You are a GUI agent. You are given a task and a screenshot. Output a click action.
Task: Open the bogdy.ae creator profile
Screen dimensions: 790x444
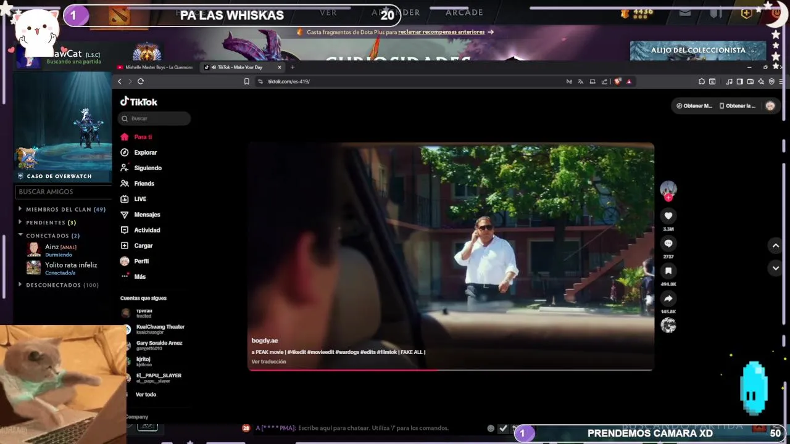pyautogui.click(x=265, y=340)
